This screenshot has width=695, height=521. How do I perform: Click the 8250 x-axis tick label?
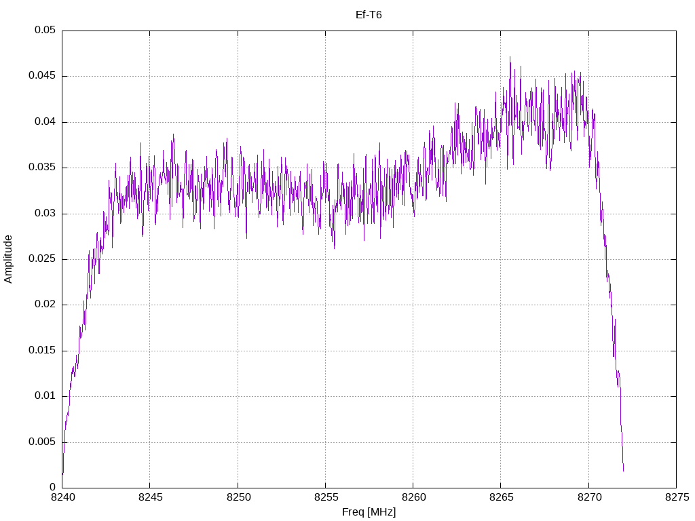238,497
